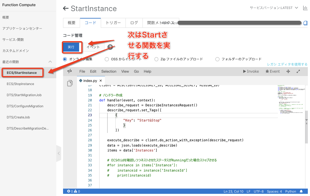
Task: Open the レガシ エディタを使用する link
Action: point(287,64)
